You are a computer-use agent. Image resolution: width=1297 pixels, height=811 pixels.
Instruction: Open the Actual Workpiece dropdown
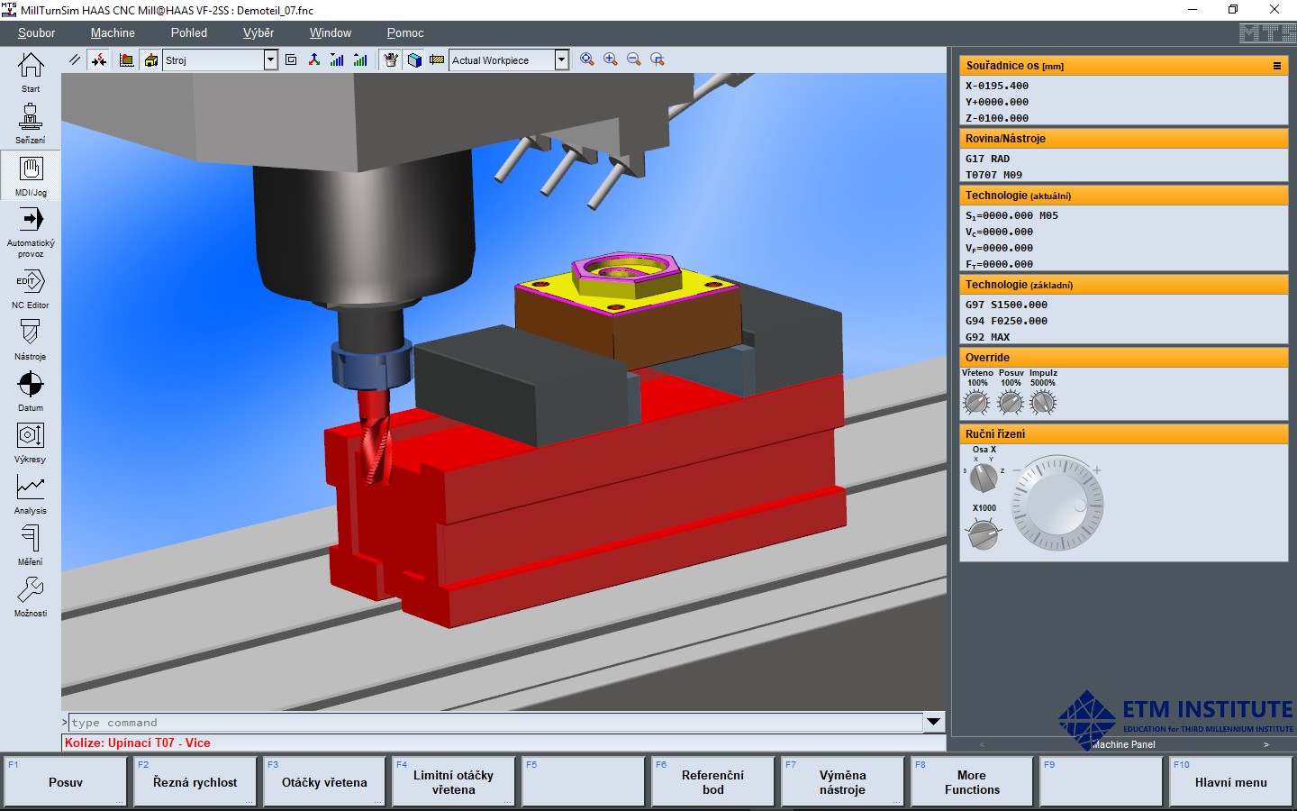[562, 59]
